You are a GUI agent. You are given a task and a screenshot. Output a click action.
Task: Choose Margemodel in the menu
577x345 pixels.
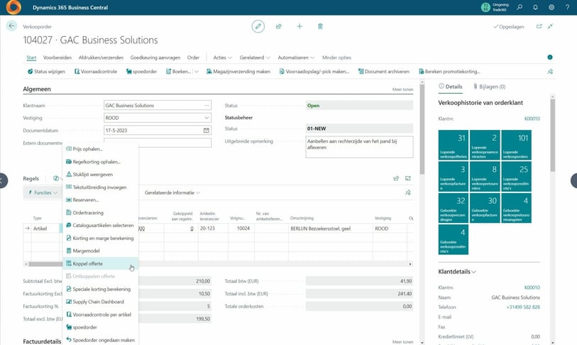click(101, 251)
